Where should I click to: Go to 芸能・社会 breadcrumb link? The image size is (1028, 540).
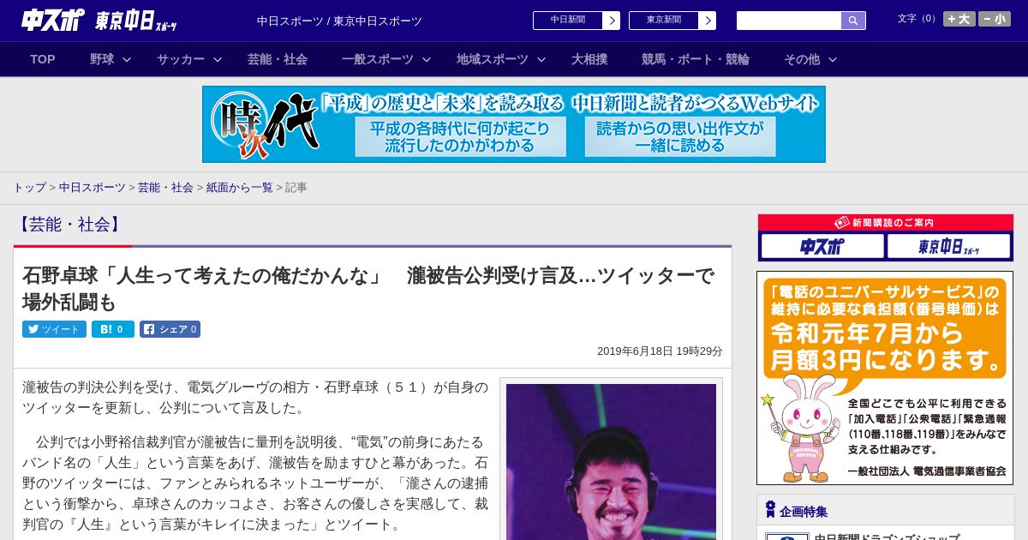pyautogui.click(x=165, y=187)
